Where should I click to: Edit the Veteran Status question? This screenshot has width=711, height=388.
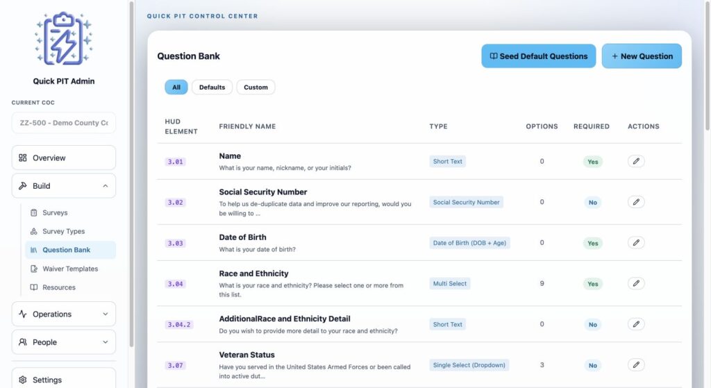[x=636, y=365]
